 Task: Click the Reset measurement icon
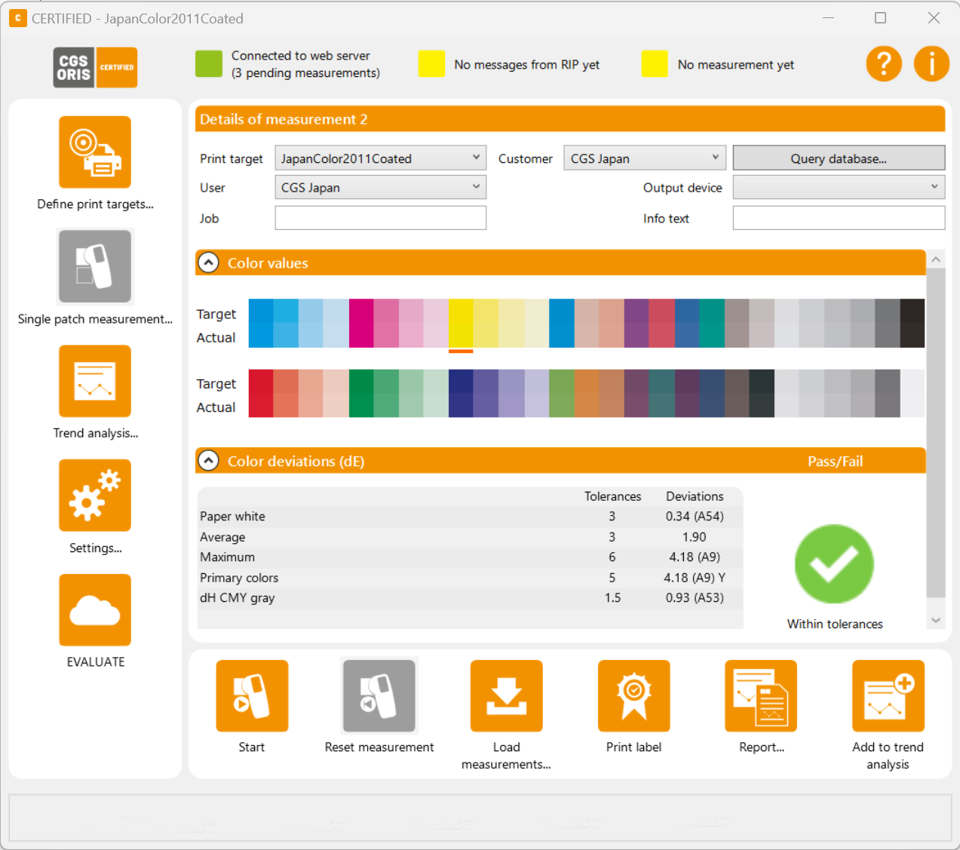[379, 696]
